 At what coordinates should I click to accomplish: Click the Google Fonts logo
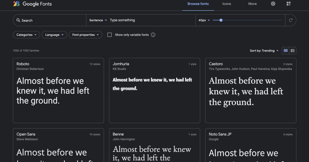32,4
